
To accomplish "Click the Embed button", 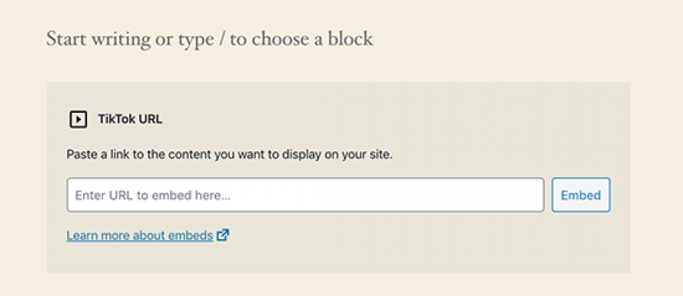I will [x=581, y=195].
